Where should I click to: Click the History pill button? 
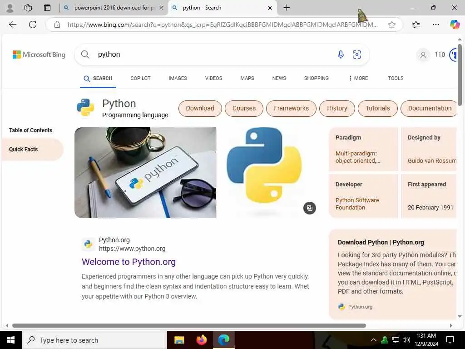pyautogui.click(x=337, y=108)
